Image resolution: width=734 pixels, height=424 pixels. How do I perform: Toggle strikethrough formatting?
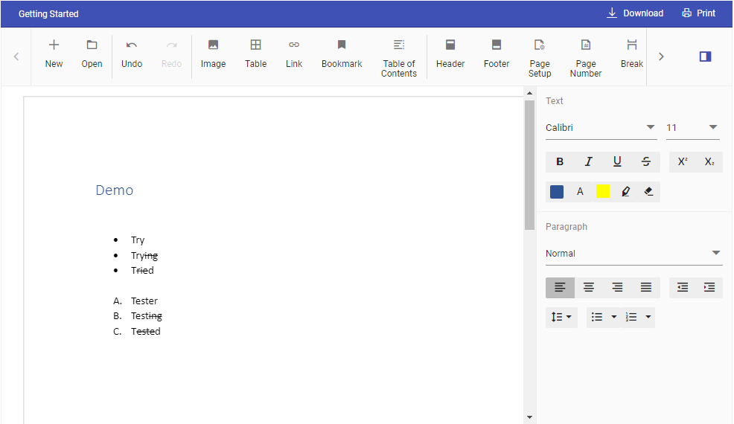645,162
